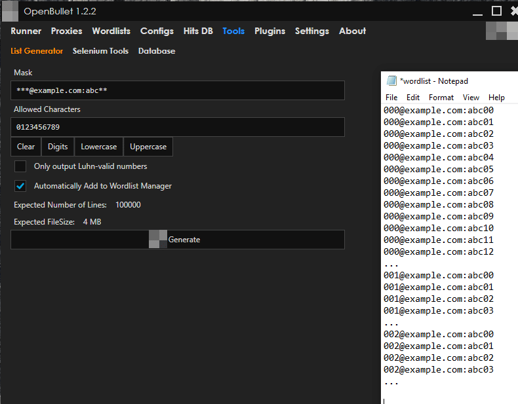
Task: Add Lowercase letters to allowed characters
Action: 98,147
